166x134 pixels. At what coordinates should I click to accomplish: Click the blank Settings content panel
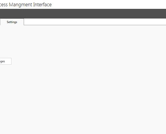[x=83, y=79]
